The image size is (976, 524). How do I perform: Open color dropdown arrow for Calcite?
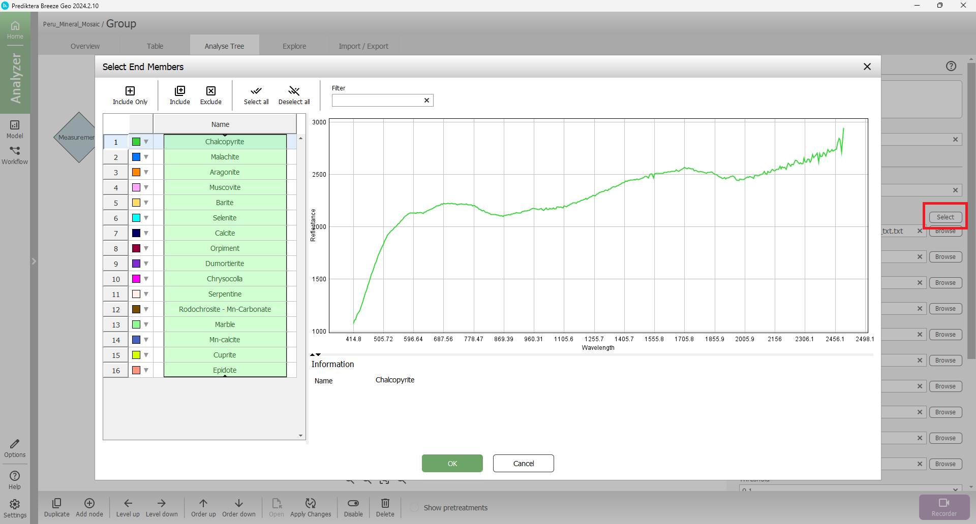146,233
